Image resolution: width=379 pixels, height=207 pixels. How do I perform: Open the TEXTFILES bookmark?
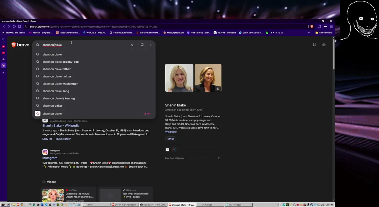275,33
